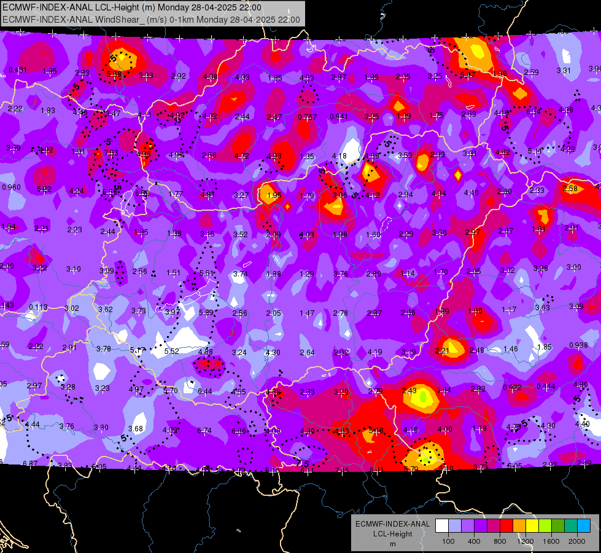Image resolution: width=601 pixels, height=553 pixels.
Task: Click the wind shear value 0.767
Action: pos(308,117)
